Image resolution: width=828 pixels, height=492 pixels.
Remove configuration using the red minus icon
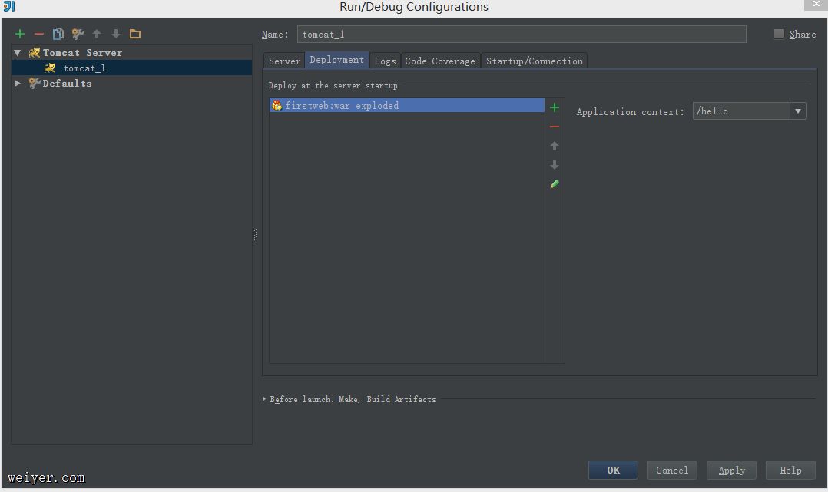[x=39, y=34]
